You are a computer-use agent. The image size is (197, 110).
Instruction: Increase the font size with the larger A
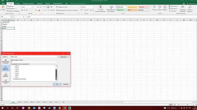point(38,7)
